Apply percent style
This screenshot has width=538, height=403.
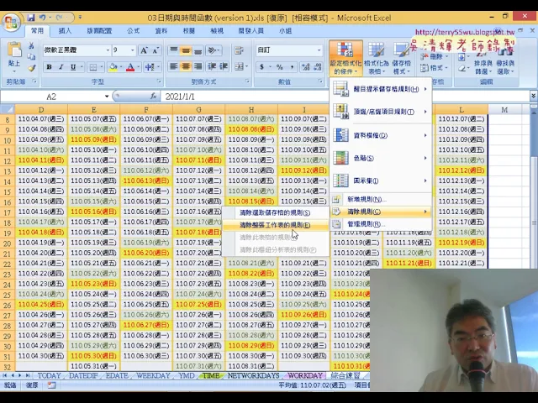[x=280, y=67]
